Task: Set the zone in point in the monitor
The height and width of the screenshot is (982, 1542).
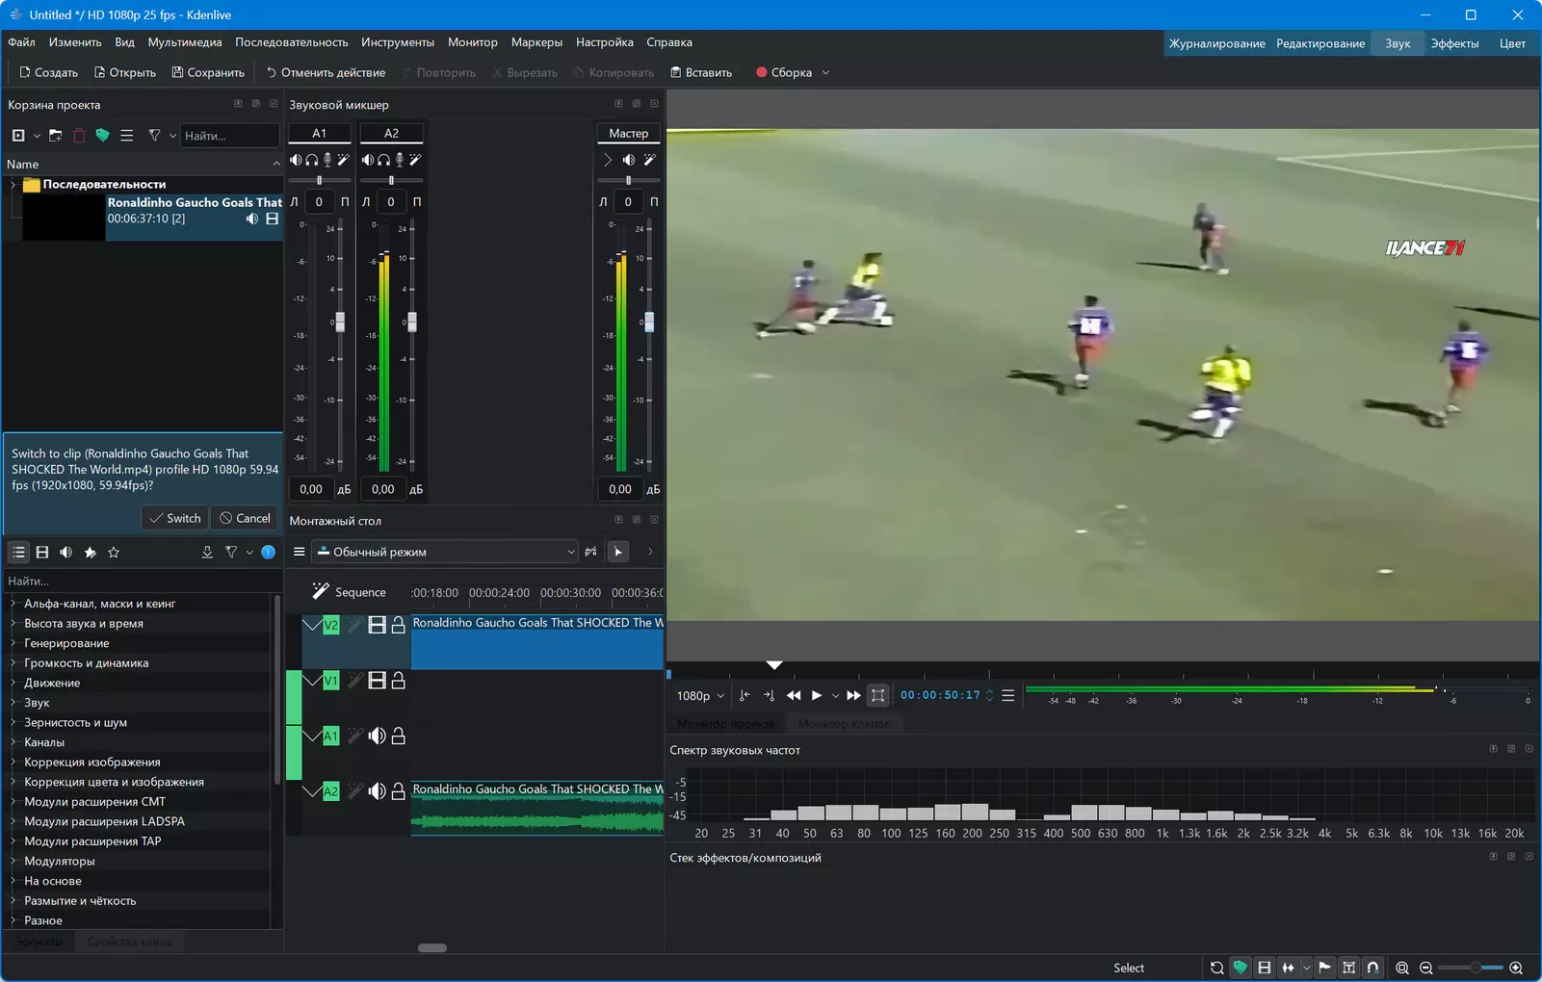Action: [745, 695]
